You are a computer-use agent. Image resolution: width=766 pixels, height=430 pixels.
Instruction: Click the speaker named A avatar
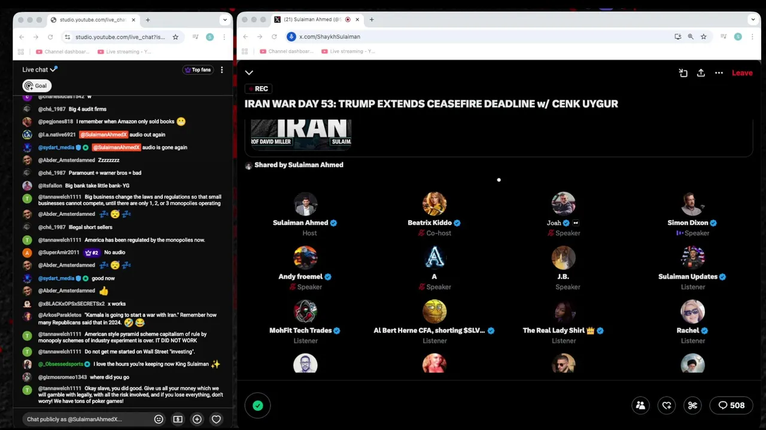coord(434,257)
